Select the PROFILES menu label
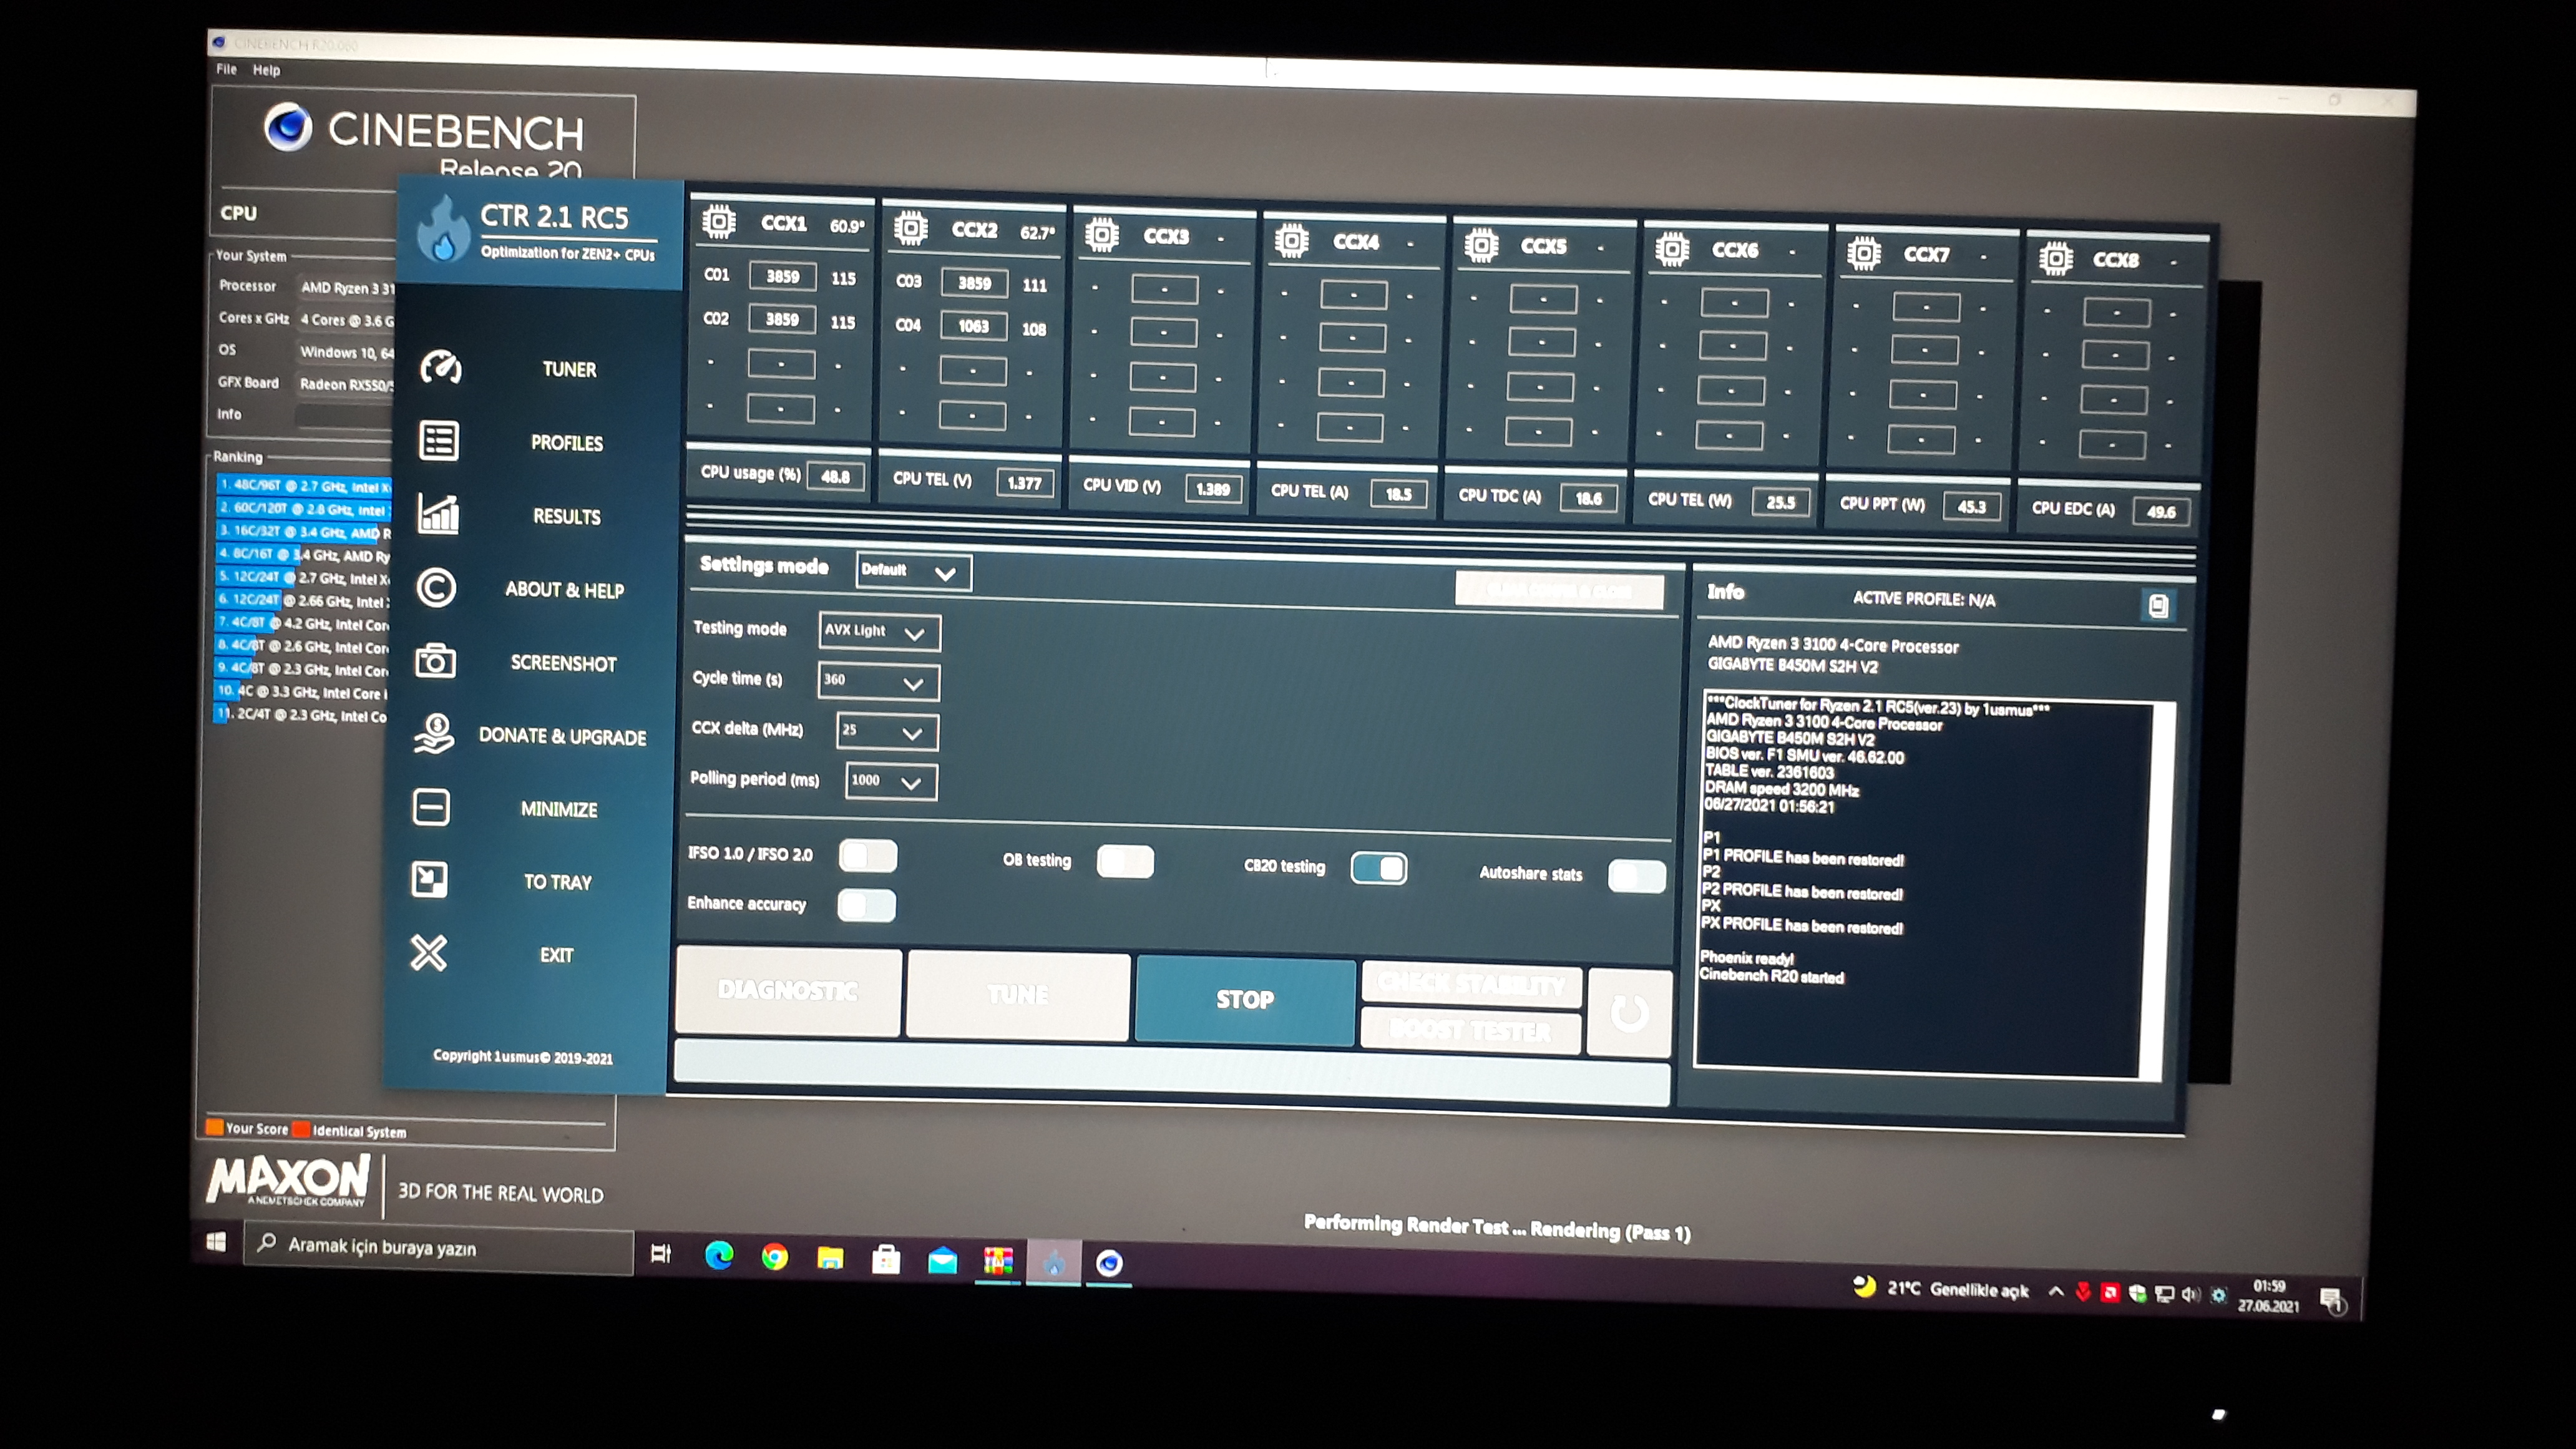2576x1449 pixels. click(x=566, y=443)
